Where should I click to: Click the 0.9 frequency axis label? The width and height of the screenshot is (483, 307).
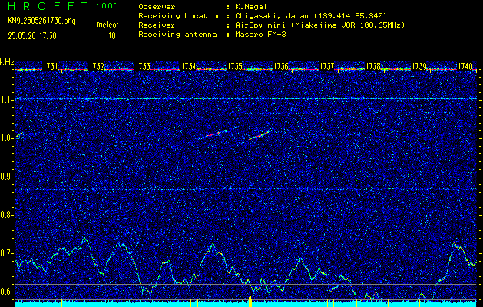pyautogui.click(x=5, y=177)
